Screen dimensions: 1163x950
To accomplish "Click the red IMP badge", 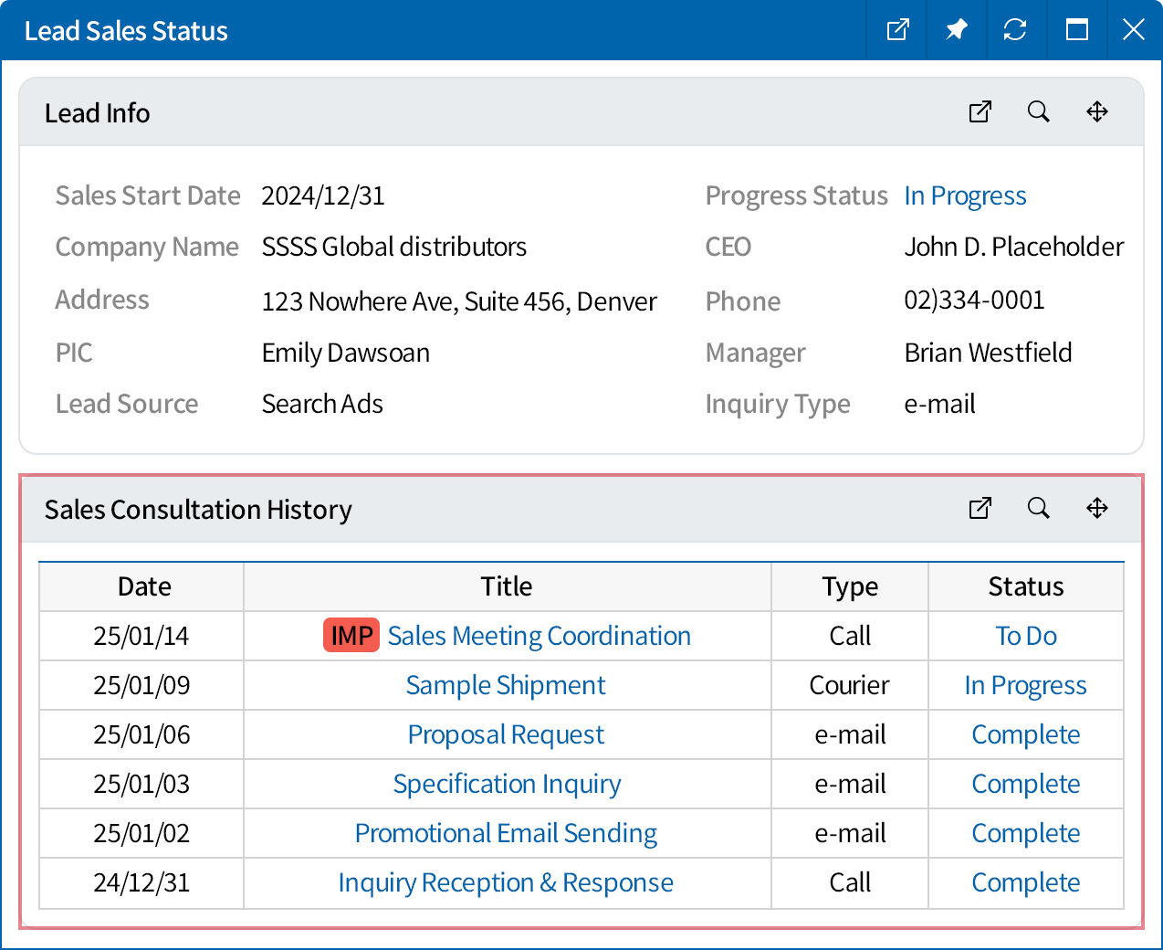I will point(351,636).
